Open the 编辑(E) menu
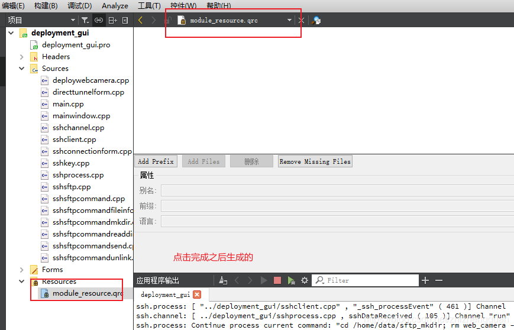The width and height of the screenshot is (514, 330). point(13,5)
